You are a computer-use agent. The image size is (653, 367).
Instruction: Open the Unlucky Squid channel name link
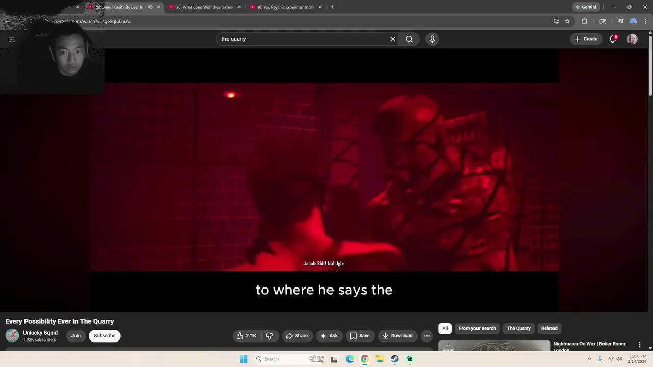pyautogui.click(x=40, y=333)
